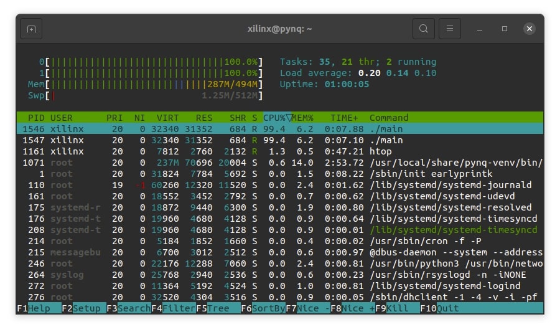This screenshot has height=332, width=560.
Task: Click the Load average 0.20 value
Action: pyautogui.click(x=369, y=74)
